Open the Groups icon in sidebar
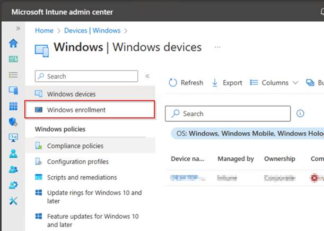 [x=13, y=169]
